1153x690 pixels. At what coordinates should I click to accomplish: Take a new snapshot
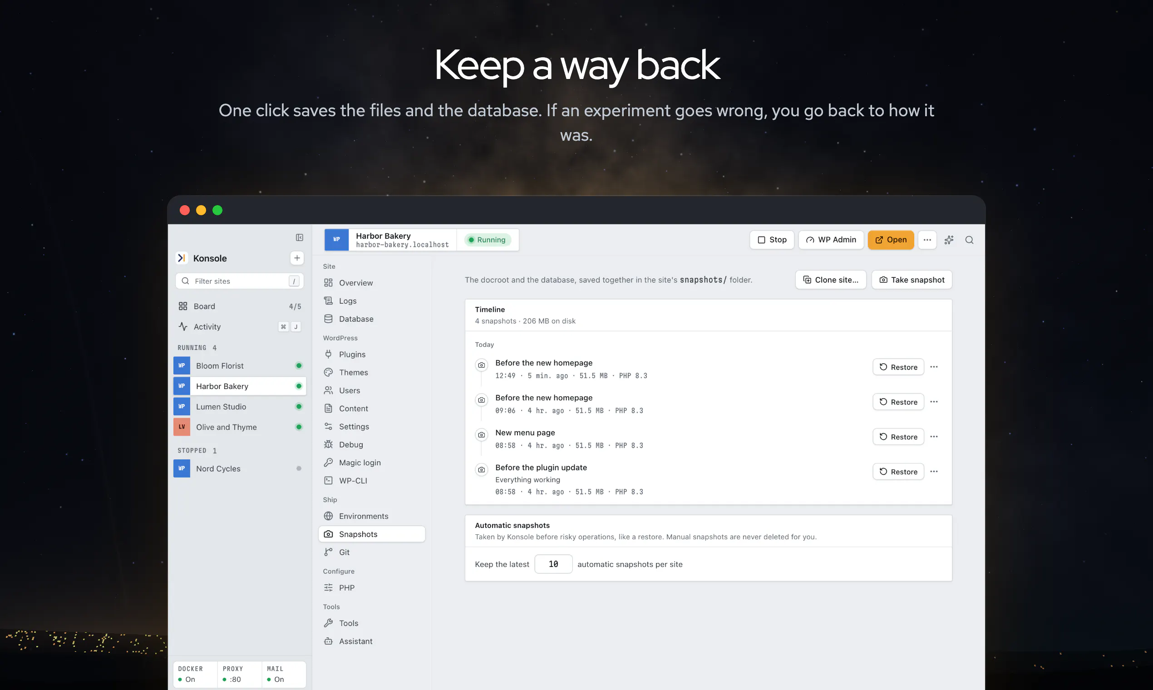pos(912,280)
